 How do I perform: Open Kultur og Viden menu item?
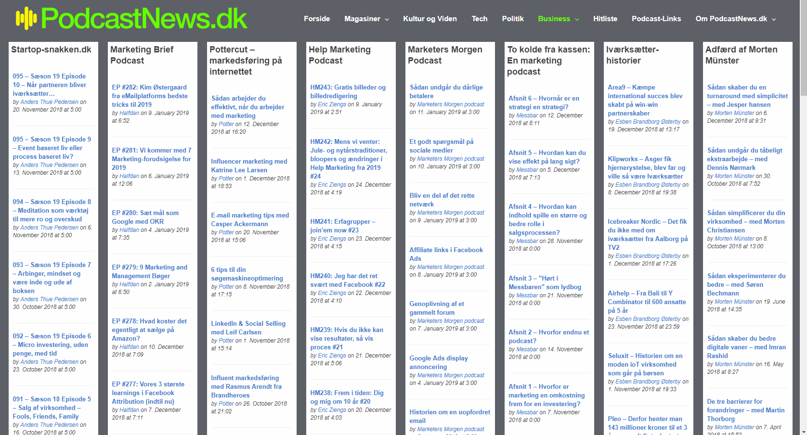(430, 19)
